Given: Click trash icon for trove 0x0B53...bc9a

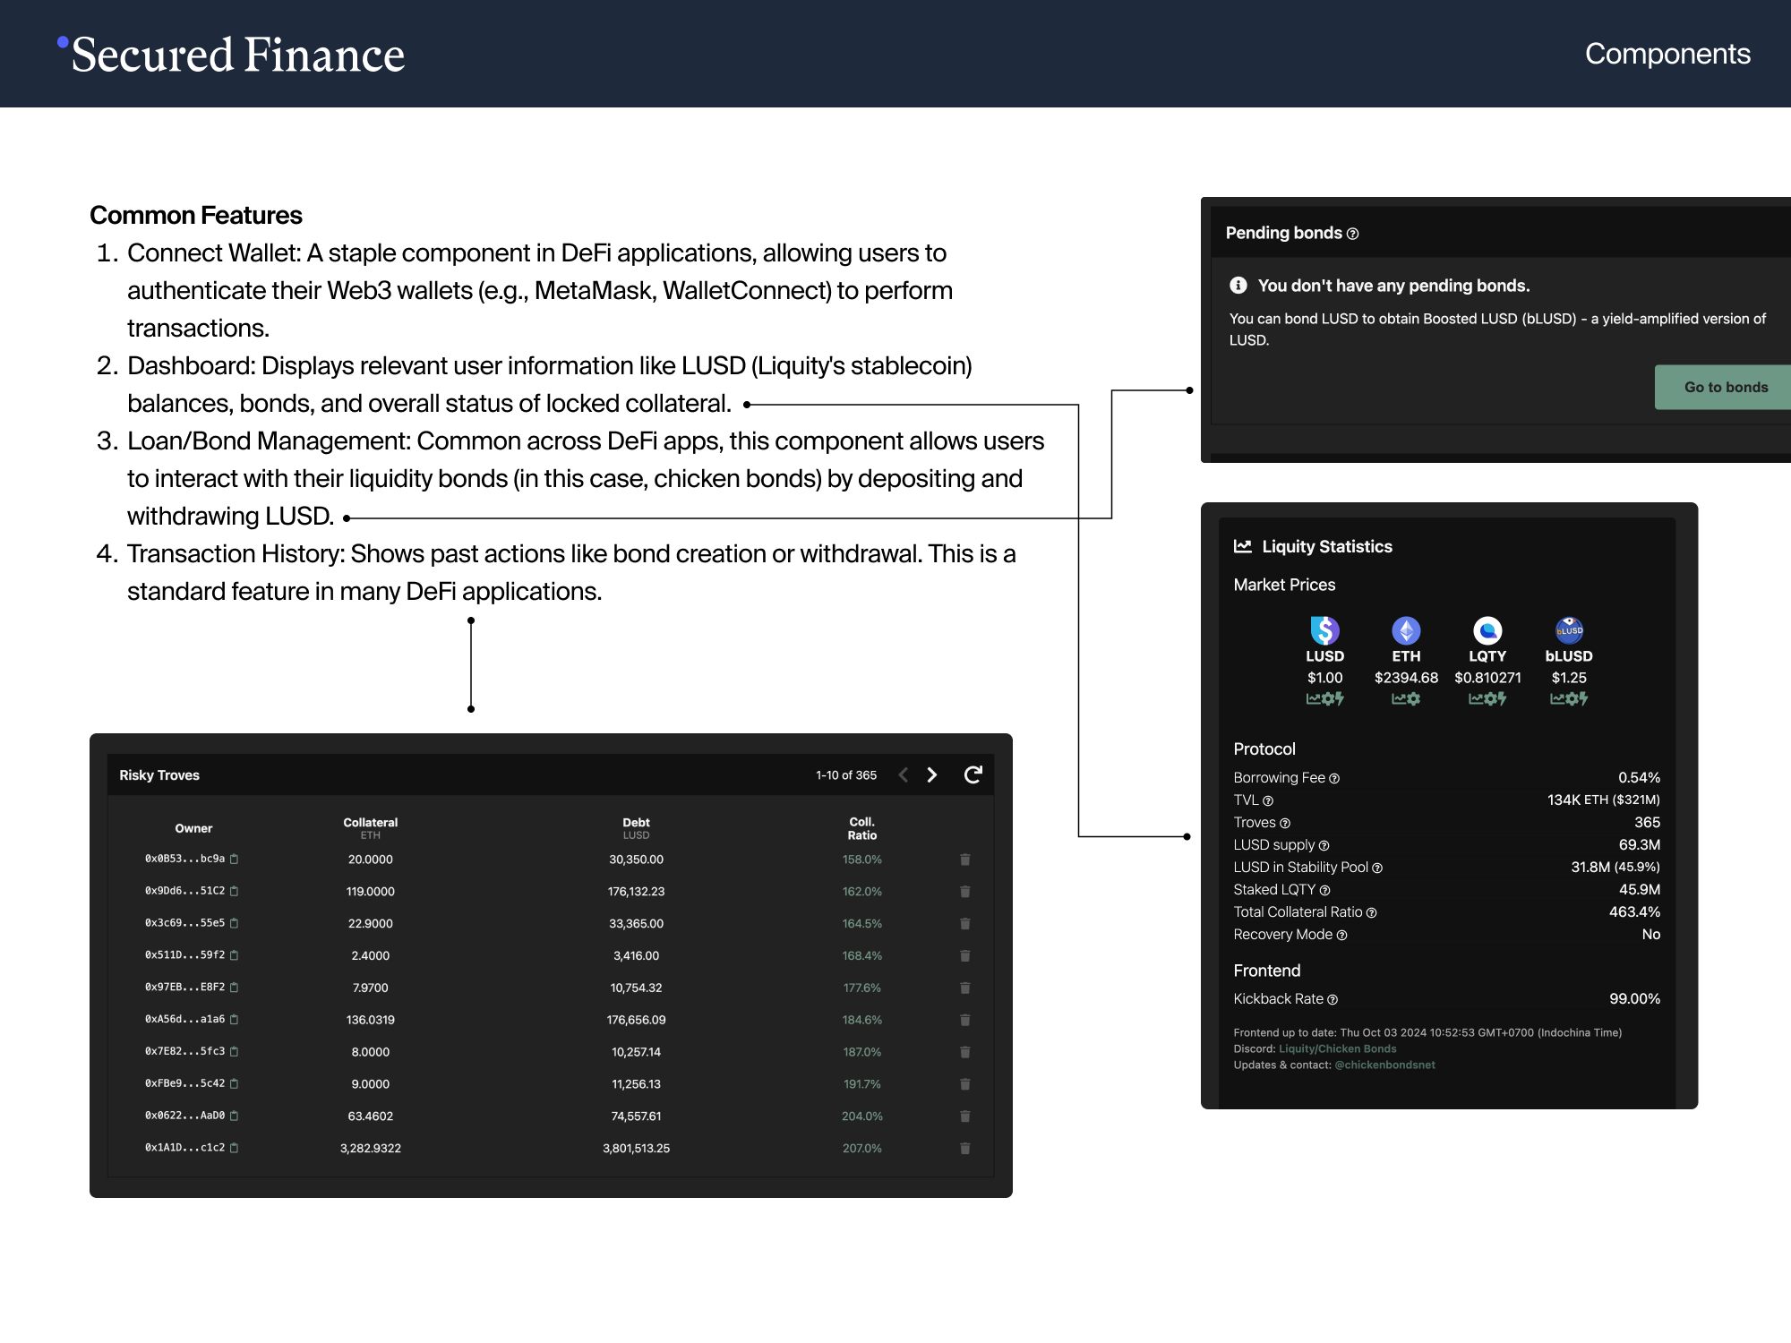Looking at the screenshot, I should point(965,860).
